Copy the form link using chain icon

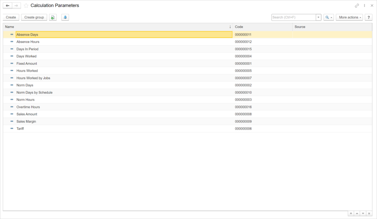click(x=357, y=6)
